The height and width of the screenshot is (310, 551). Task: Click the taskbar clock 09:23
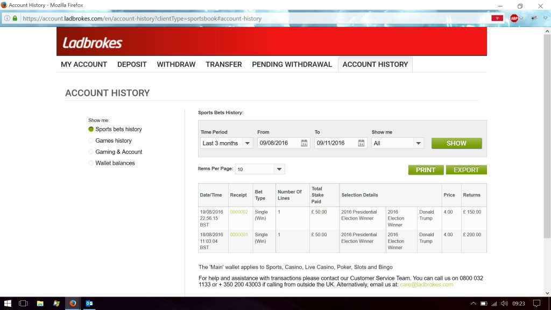(519, 304)
